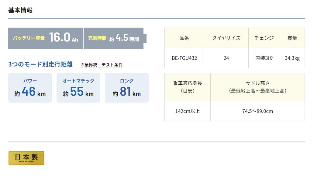This screenshot has height=176, width=321.
Task: Click the 内装3段 gear cell
Action: point(264,58)
